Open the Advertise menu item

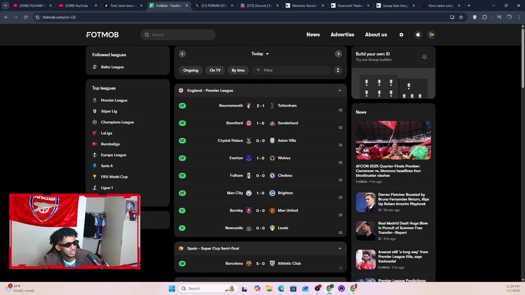click(x=342, y=35)
